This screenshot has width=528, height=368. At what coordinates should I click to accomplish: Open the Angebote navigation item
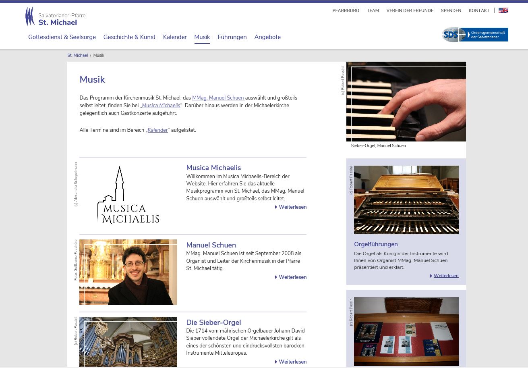click(x=267, y=37)
